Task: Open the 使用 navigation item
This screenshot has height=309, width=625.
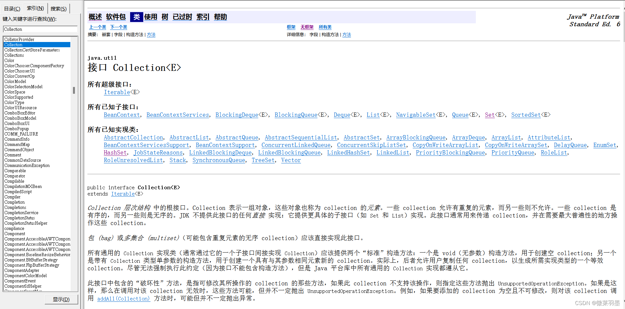Action: (151, 17)
